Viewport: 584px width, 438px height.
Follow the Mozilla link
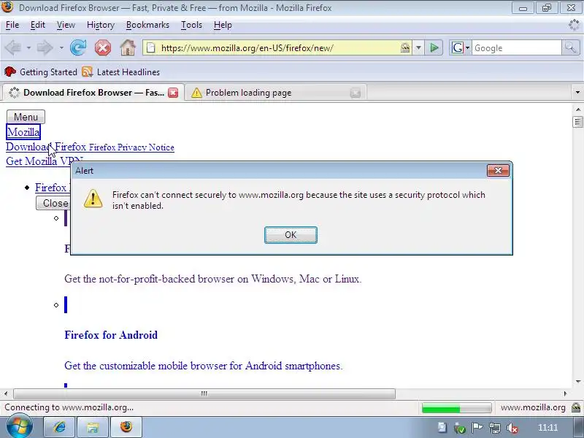click(x=23, y=132)
